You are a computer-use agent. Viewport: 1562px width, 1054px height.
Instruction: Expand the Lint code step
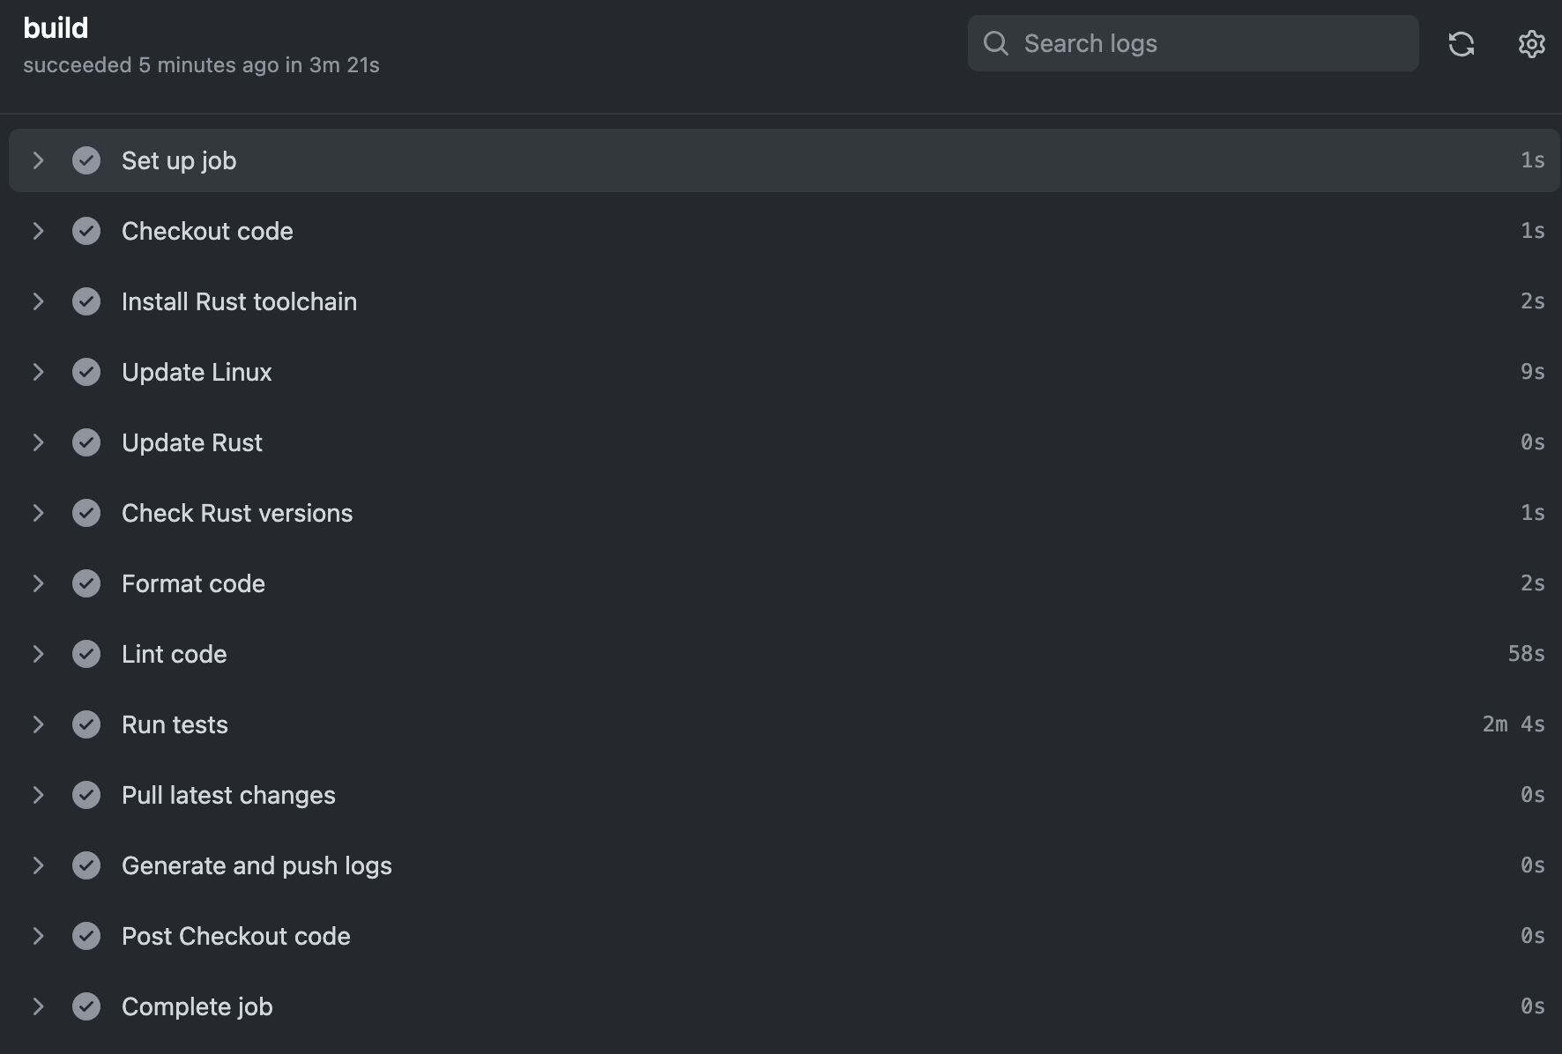(38, 654)
